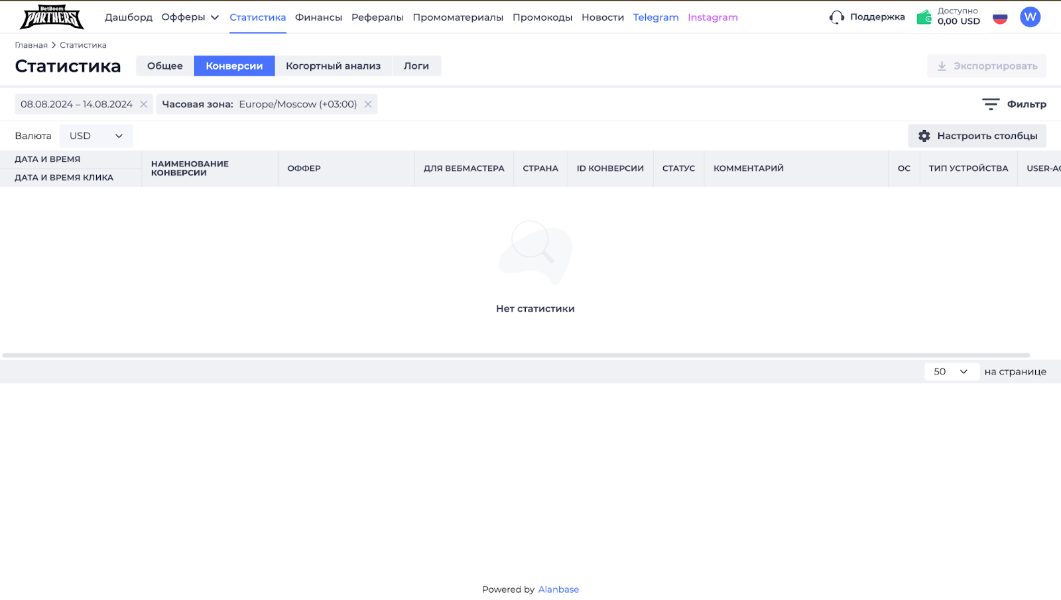The width and height of the screenshot is (1061, 600).
Task: Switch to the Общее tab
Action: click(165, 66)
